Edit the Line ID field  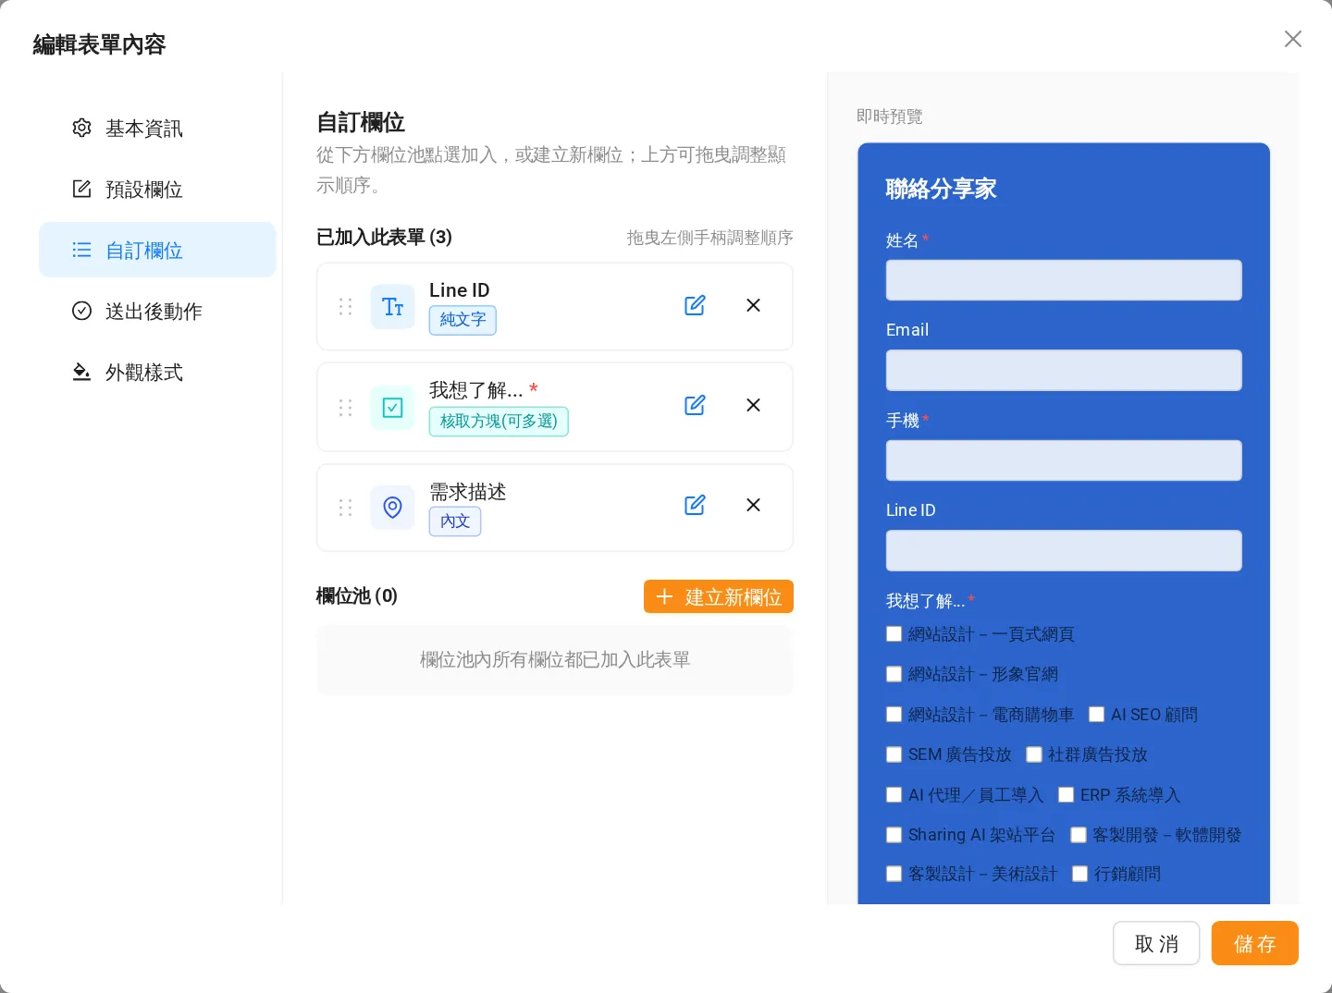click(695, 305)
